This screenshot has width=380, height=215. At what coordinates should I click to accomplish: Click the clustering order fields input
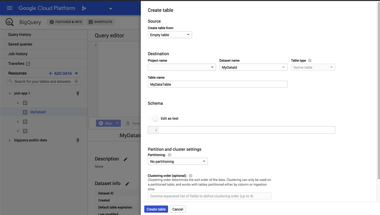pyautogui.click(x=210, y=196)
